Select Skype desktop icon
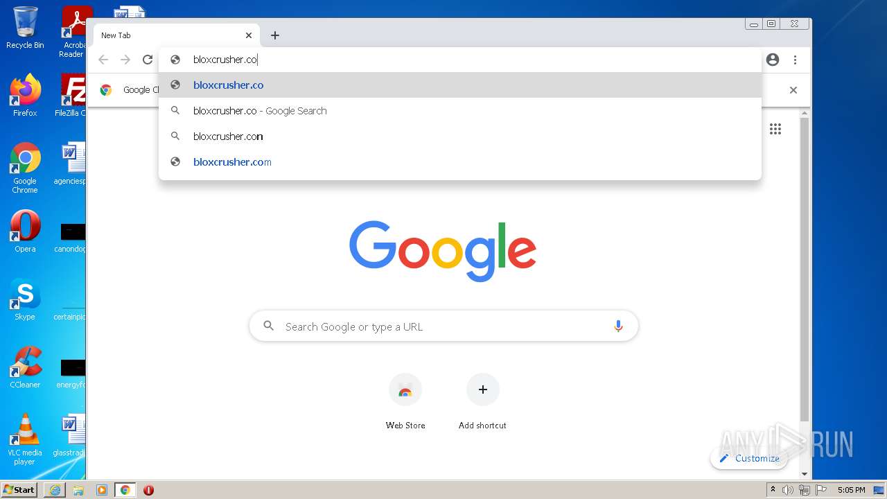Image resolution: width=887 pixels, height=499 pixels. click(25, 299)
